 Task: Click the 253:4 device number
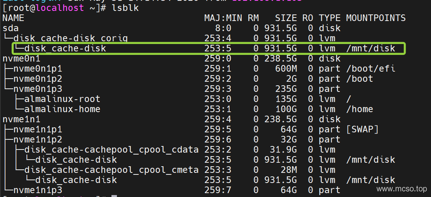[218, 39]
